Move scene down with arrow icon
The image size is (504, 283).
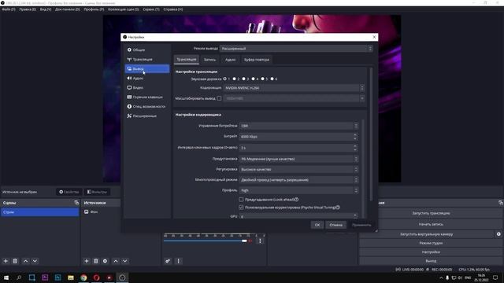35,261
